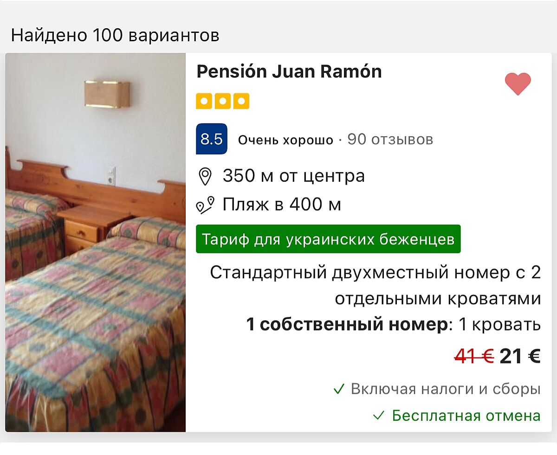Open the 90 отзывов reviews link
Viewport: 557px width, 455px height.
tap(390, 139)
